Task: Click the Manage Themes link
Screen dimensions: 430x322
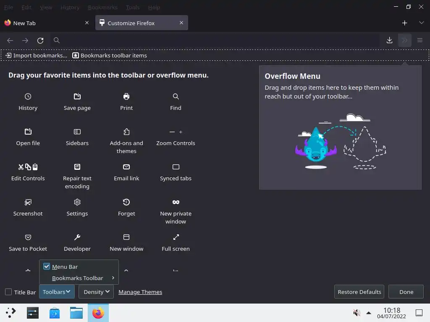Action: tap(140, 292)
